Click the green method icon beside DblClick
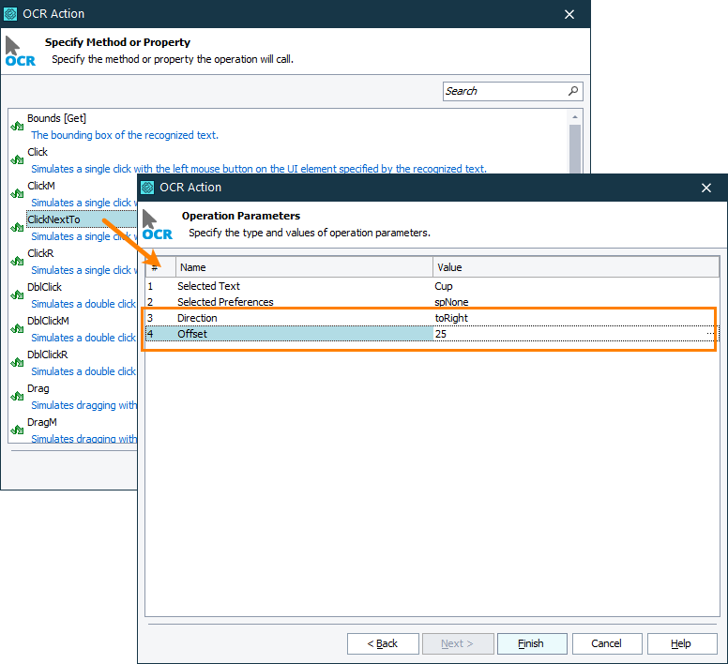The width and height of the screenshot is (728, 664). [17, 294]
